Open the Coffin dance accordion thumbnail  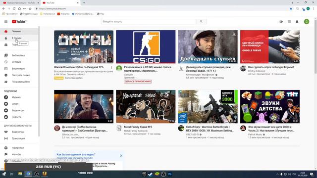click(84, 107)
